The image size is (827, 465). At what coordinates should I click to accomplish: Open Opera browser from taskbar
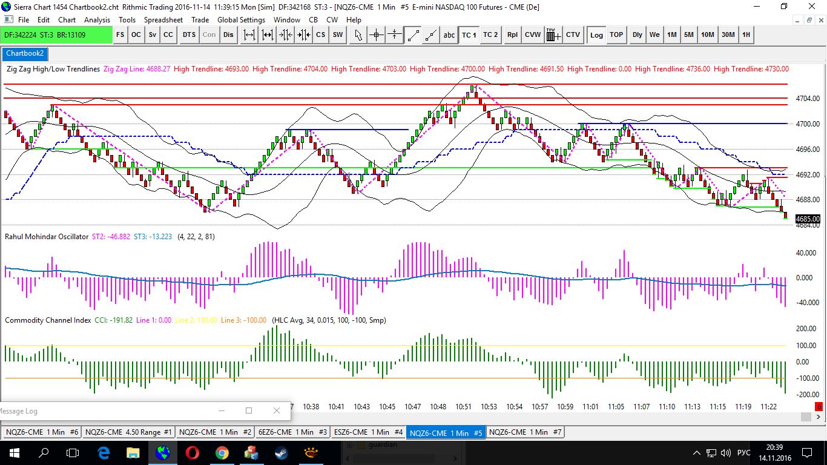click(193, 452)
